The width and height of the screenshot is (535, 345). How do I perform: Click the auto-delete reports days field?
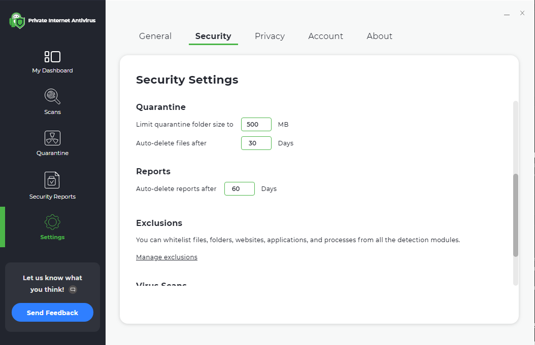coord(240,189)
